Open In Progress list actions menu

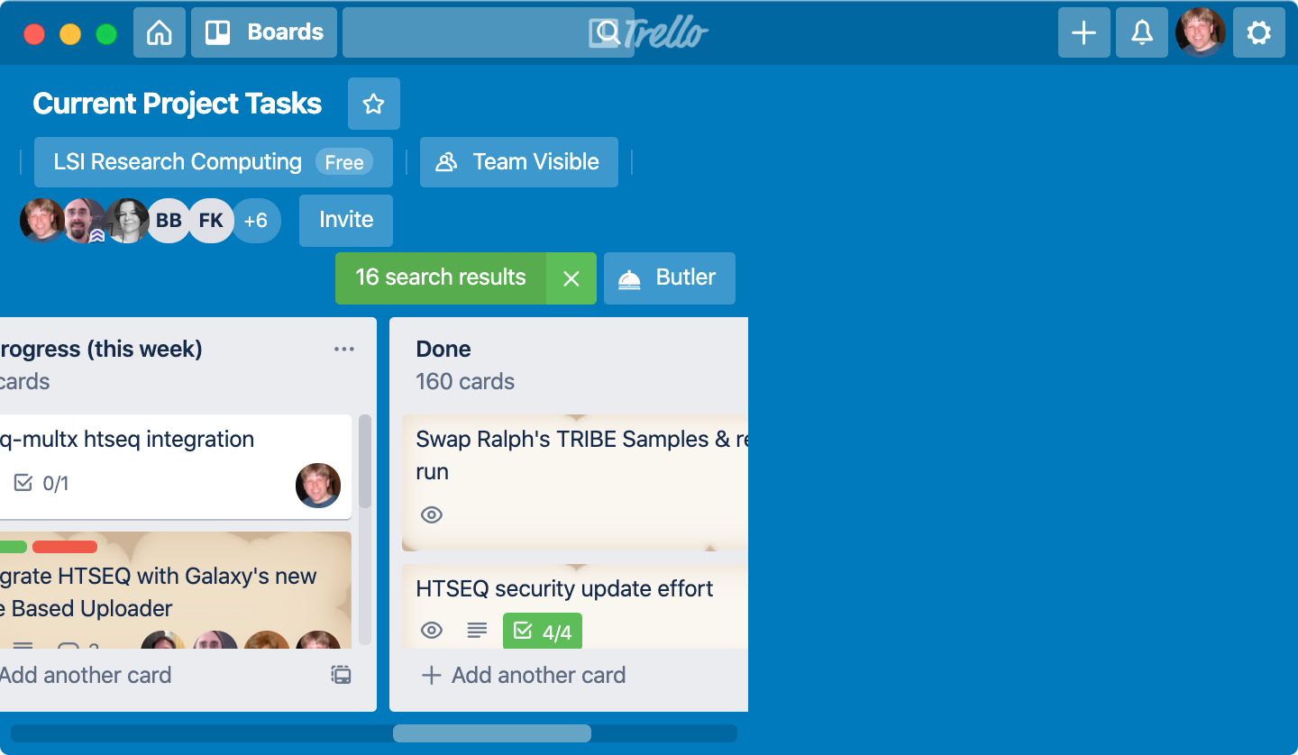pyautogui.click(x=344, y=350)
